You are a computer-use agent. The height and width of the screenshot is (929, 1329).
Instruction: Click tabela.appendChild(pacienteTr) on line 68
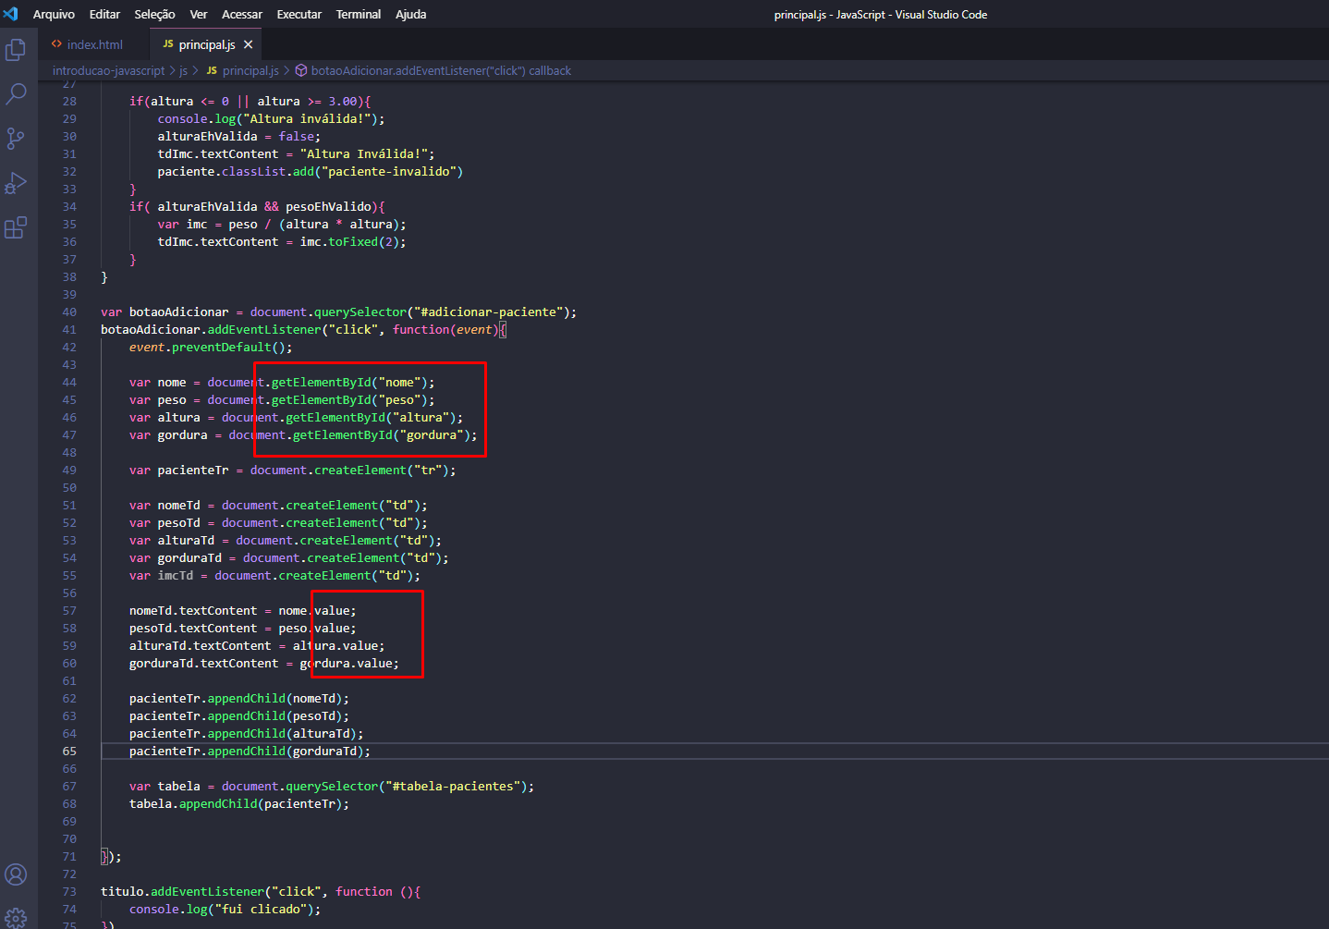[x=236, y=804]
